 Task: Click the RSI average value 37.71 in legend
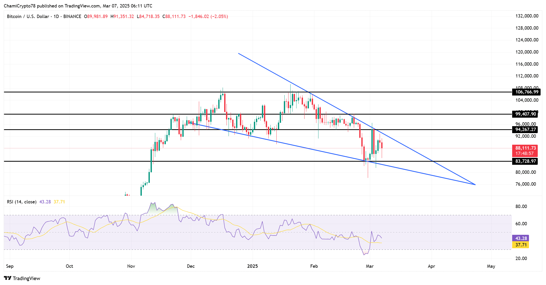pyautogui.click(x=59, y=202)
